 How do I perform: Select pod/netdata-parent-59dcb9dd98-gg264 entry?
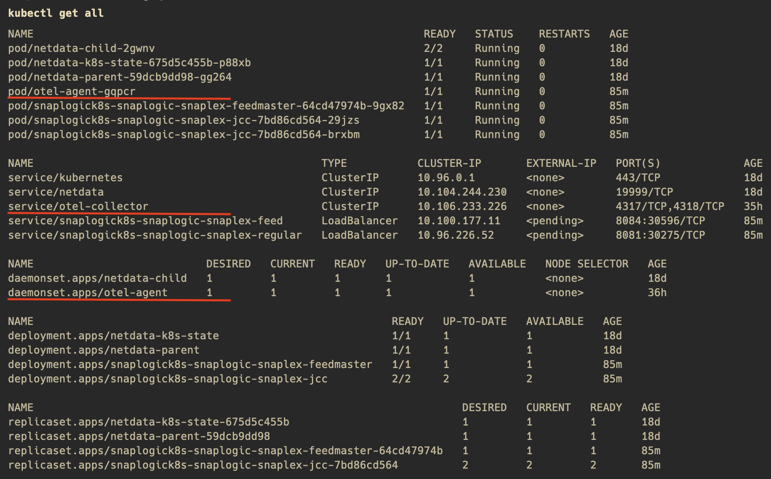[120, 77]
